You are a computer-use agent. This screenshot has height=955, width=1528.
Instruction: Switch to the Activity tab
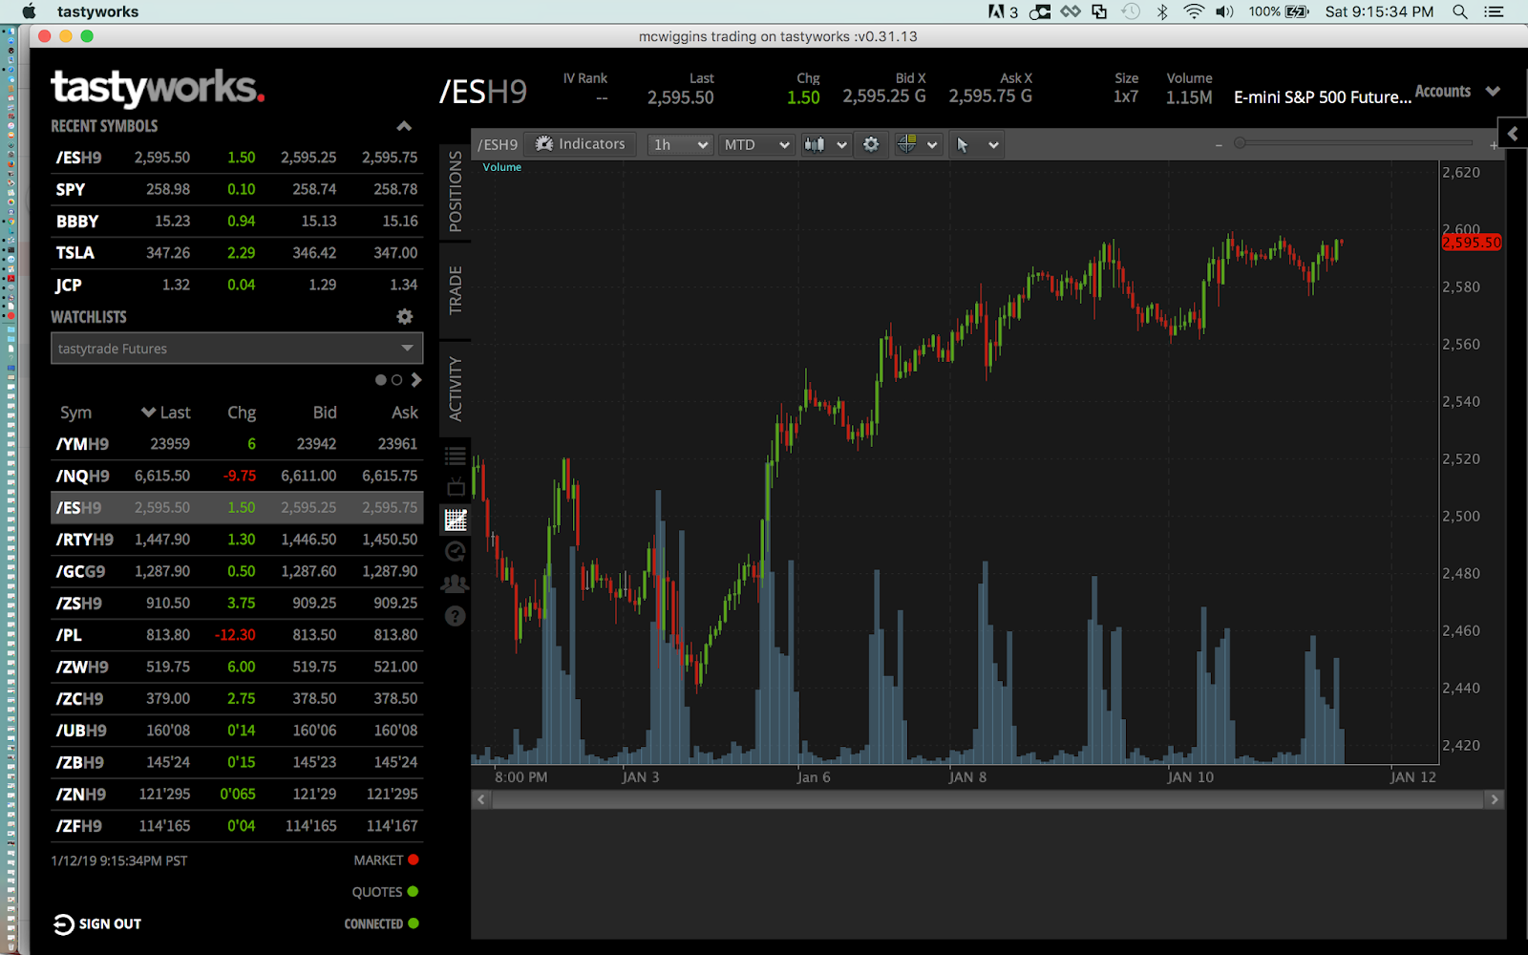456,390
